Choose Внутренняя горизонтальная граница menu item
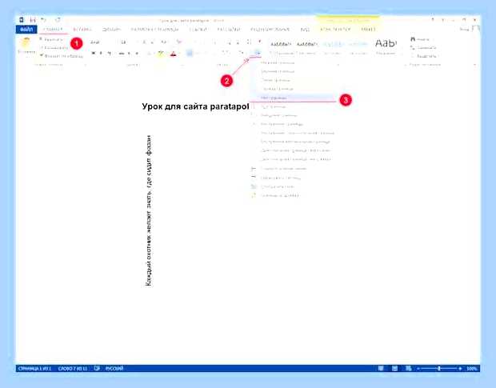The width and height of the screenshot is (496, 388). (293, 133)
